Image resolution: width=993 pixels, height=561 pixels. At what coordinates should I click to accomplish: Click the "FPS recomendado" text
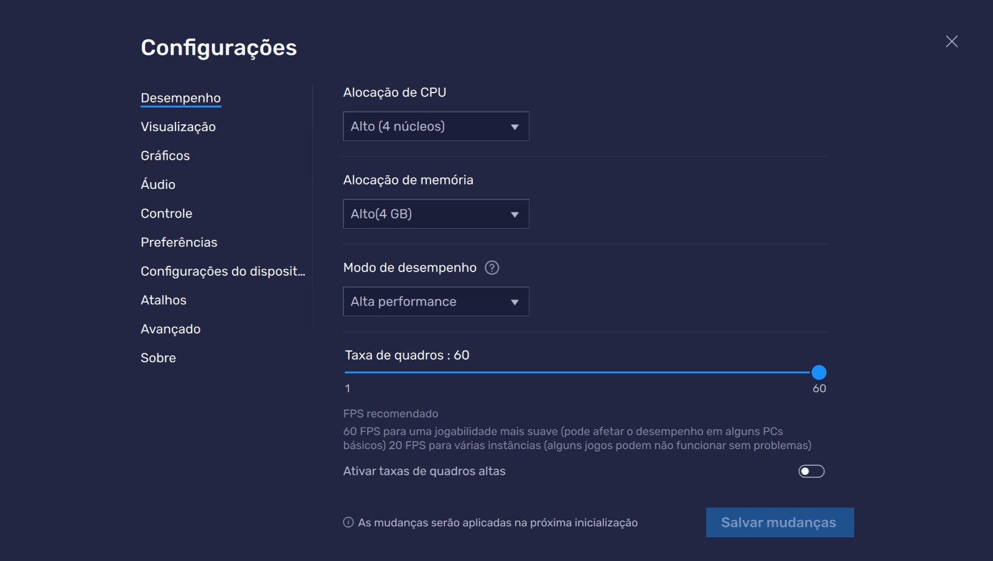[391, 414]
